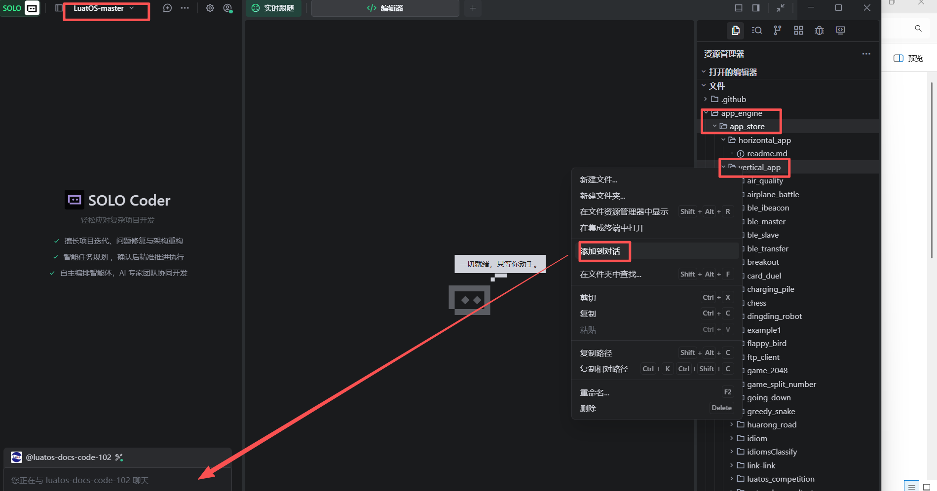
Task: Choose 删除 from the context menu
Action: [657, 408]
